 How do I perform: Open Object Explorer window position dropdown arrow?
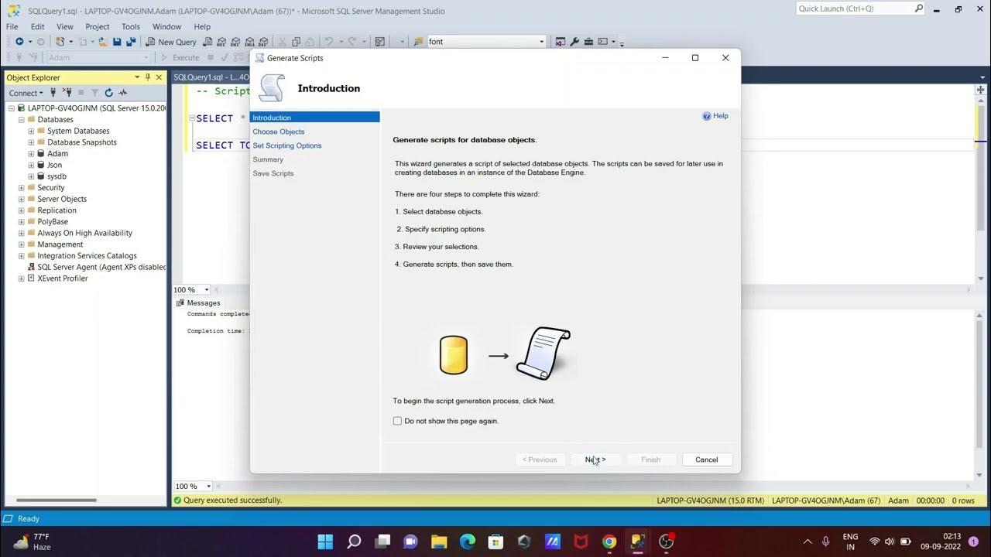pyautogui.click(x=137, y=77)
